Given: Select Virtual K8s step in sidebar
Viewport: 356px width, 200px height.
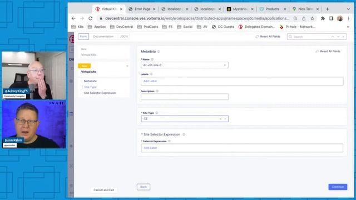Looking at the screenshot, I should 104,52.
